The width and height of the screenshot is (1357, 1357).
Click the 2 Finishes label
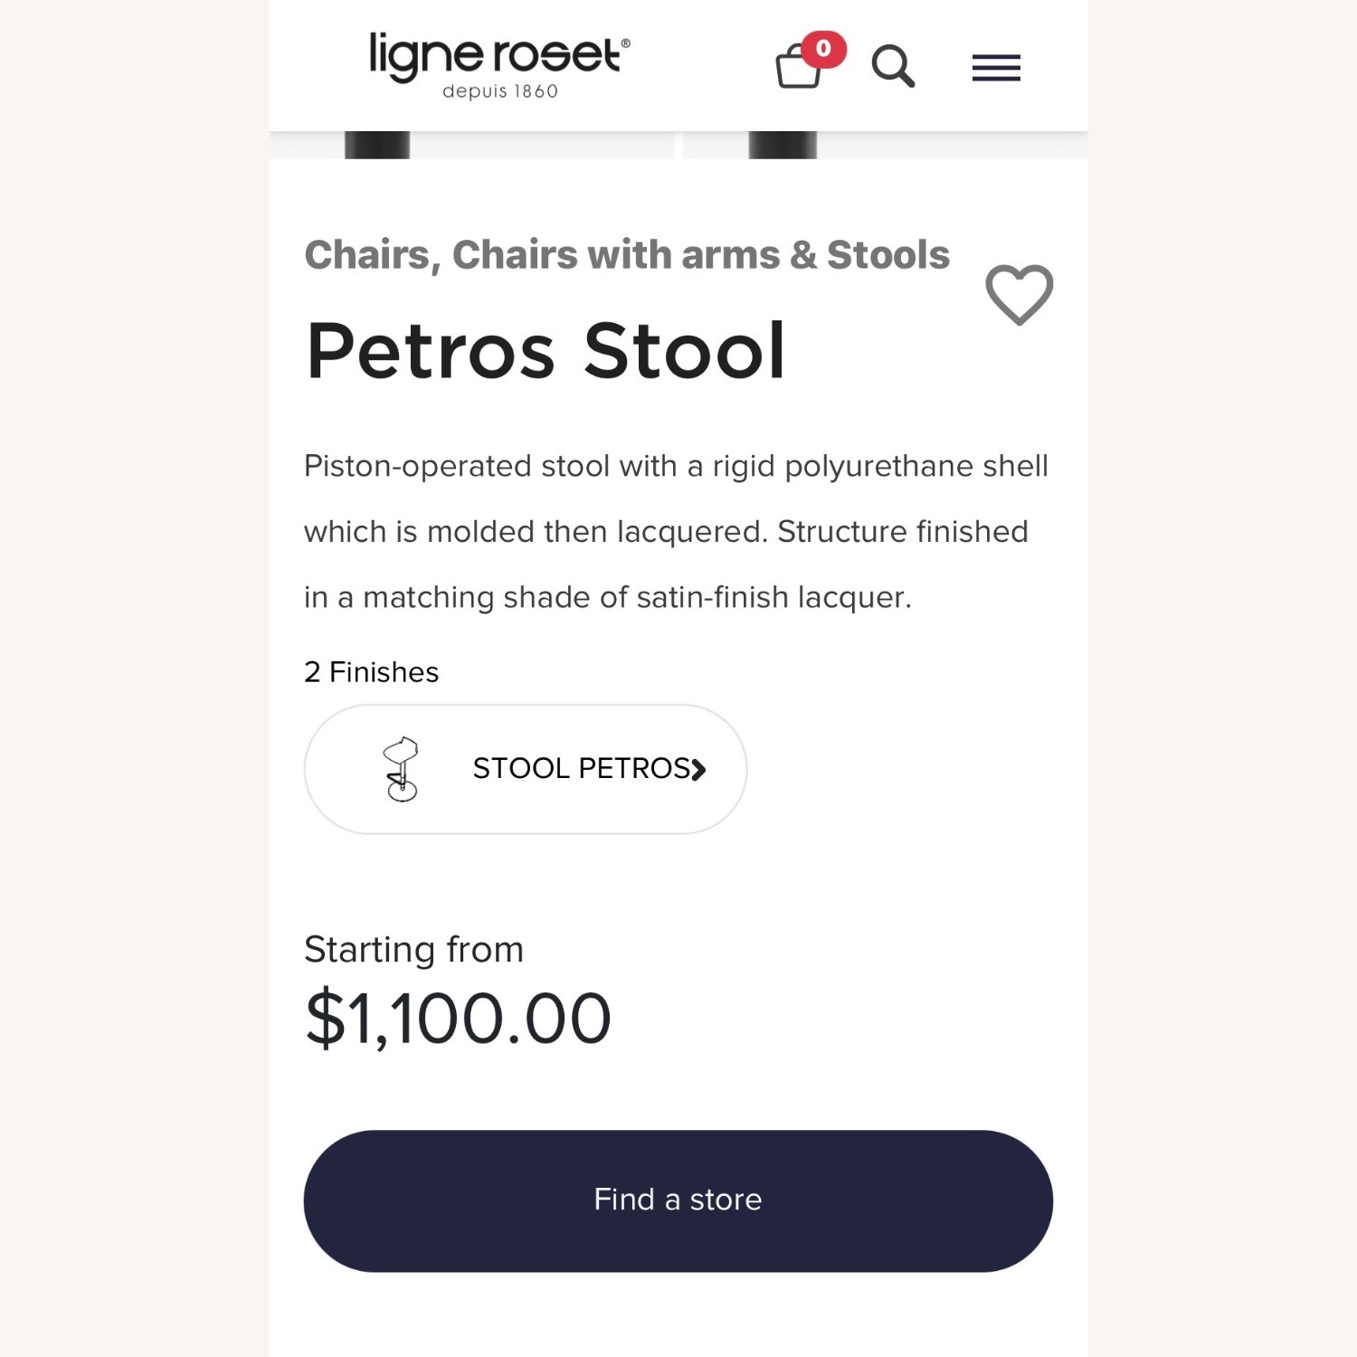[371, 672]
